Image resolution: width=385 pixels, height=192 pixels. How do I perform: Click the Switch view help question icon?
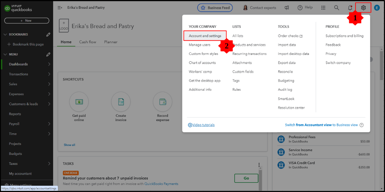[361, 125]
